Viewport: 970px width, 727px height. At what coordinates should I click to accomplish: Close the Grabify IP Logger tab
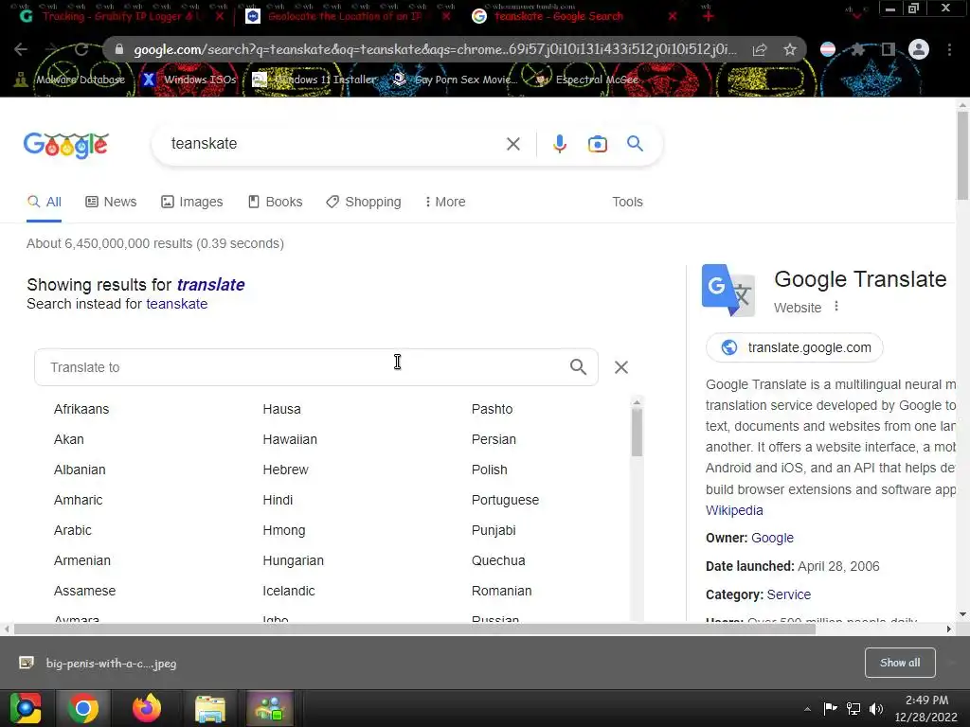220,16
